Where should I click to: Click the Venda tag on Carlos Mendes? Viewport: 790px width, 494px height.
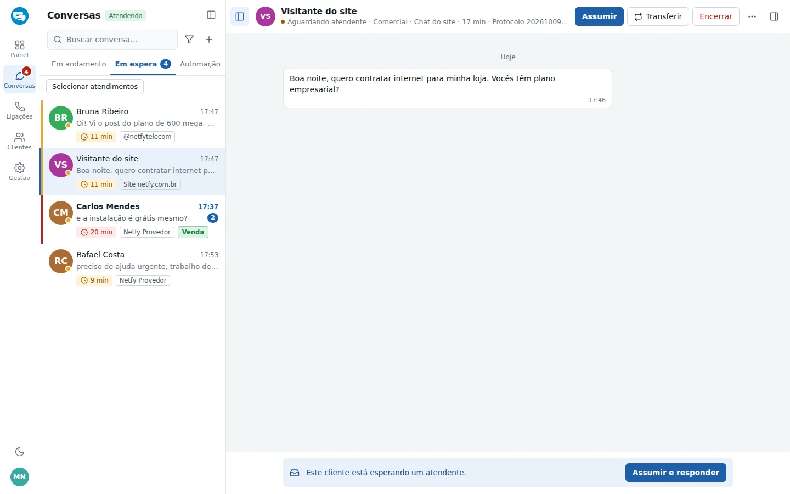click(x=193, y=232)
